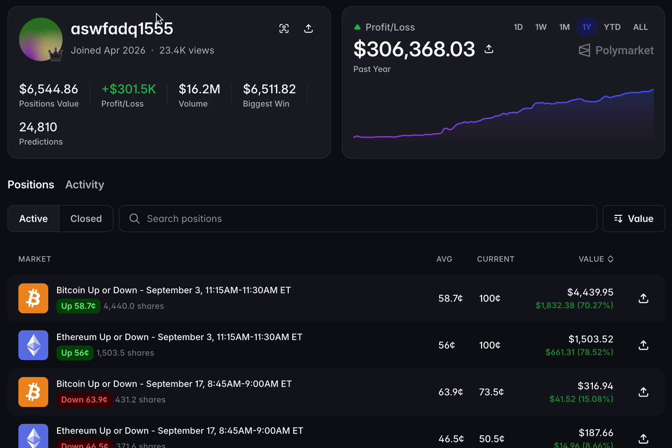This screenshot has width=672, height=448.
Task: Switch to the Positions tab
Action: (x=31, y=185)
